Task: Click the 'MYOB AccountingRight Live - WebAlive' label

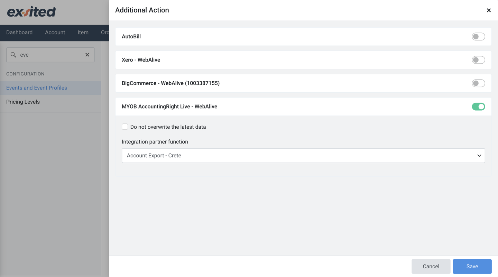Action: [x=169, y=107]
